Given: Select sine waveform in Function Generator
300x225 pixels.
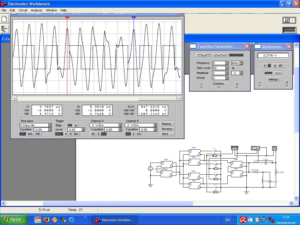Looking at the screenshot, I should [x=204, y=55].
